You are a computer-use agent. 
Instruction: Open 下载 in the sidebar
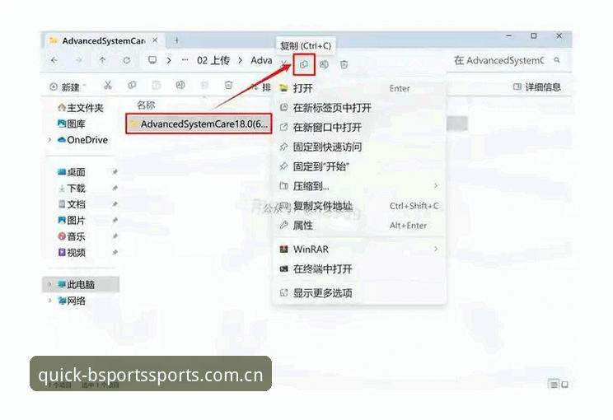coord(72,188)
